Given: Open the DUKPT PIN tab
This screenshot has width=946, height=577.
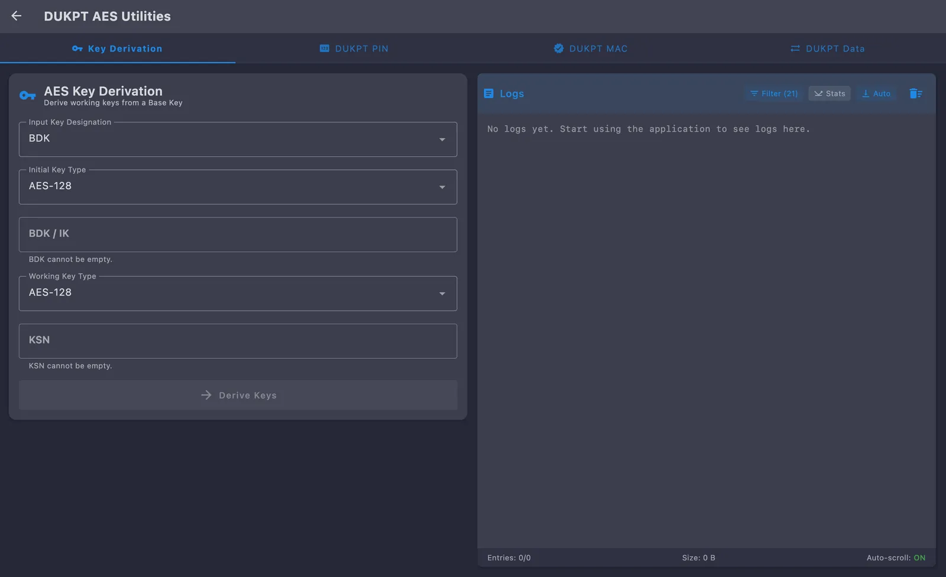Looking at the screenshot, I should [x=354, y=48].
